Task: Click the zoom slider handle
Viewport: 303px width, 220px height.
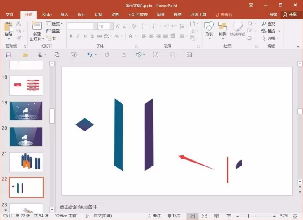Action: [x=248, y=216]
